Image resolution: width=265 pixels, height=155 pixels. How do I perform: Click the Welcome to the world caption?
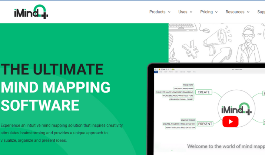226,146
